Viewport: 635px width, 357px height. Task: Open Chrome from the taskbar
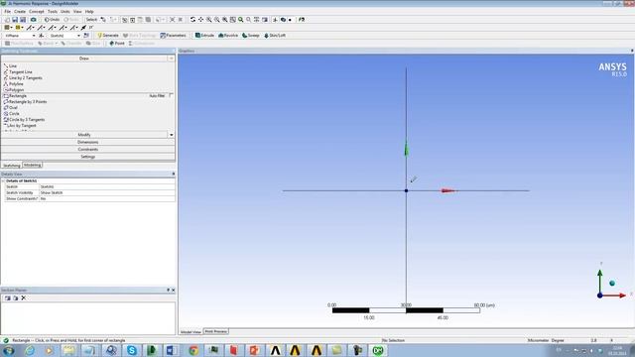(193, 350)
